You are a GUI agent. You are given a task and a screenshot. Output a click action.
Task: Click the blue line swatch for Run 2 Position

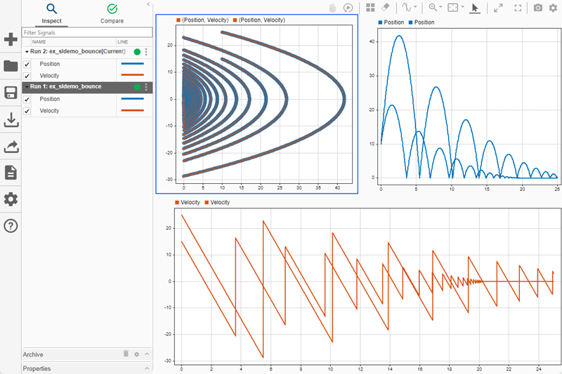132,64
